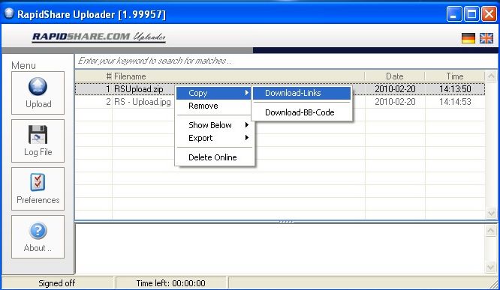Click the upload progress bar
The image size is (500, 290).
tap(249, 50)
